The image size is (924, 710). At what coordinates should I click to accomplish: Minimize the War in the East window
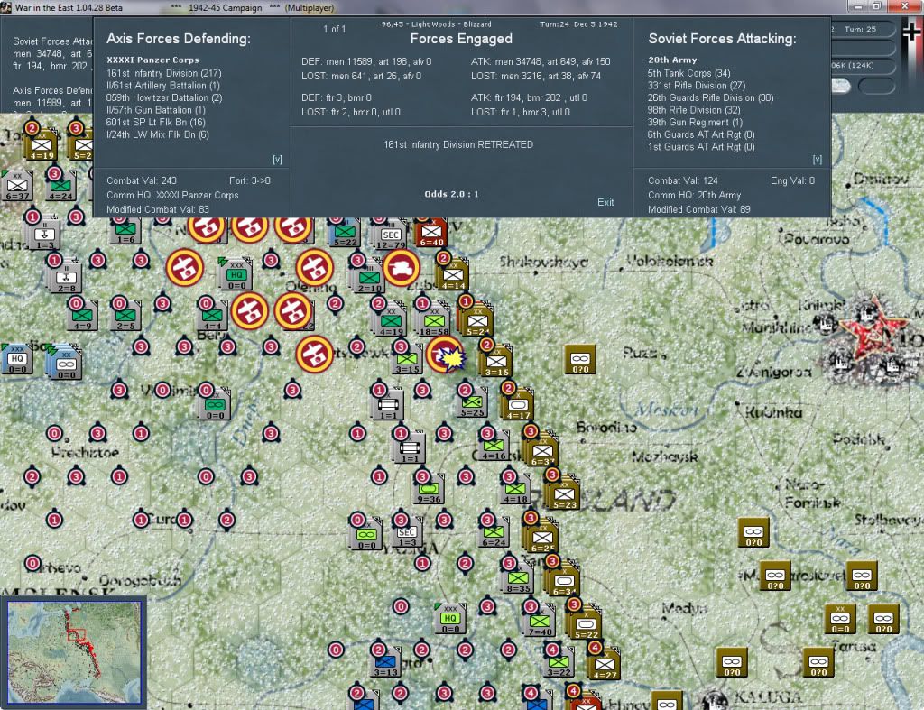(x=857, y=6)
